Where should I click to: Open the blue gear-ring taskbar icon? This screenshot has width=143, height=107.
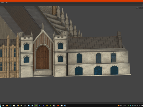click(65, 106)
